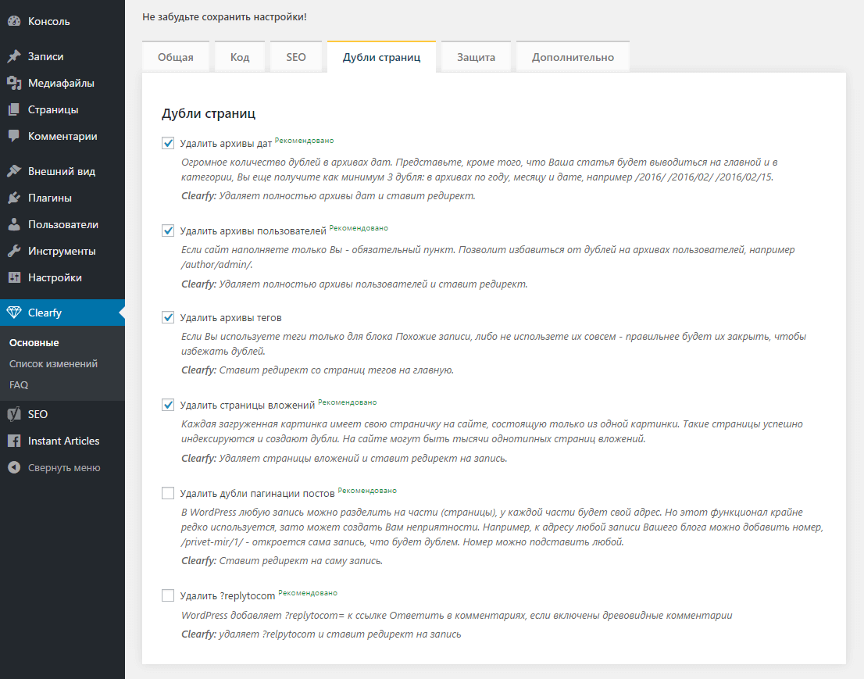The width and height of the screenshot is (864, 679).
Task: Click the Удалить архивы тегов label
Action: coord(231,318)
